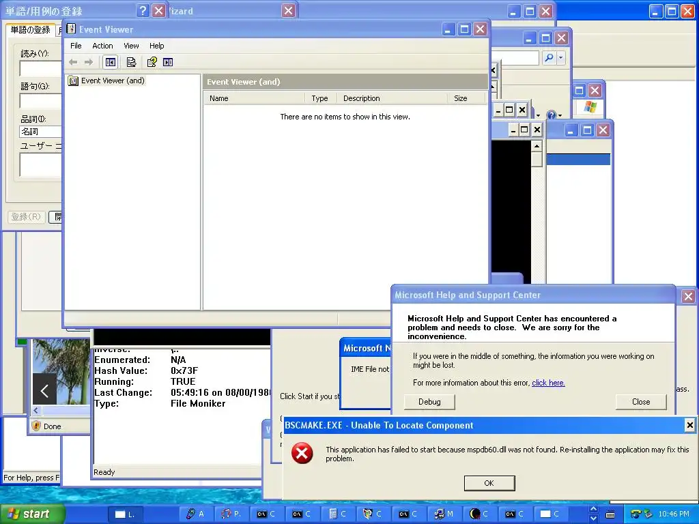Click the Debug button in Help and Support dialog
Image resolution: width=699 pixels, height=524 pixels.
click(429, 401)
